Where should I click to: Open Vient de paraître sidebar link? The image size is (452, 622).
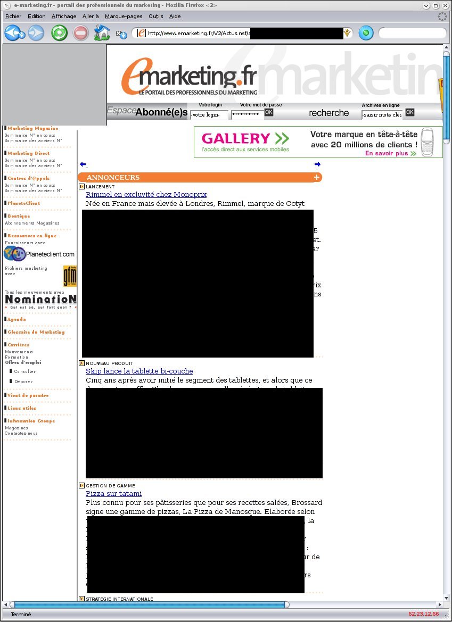coord(28,395)
